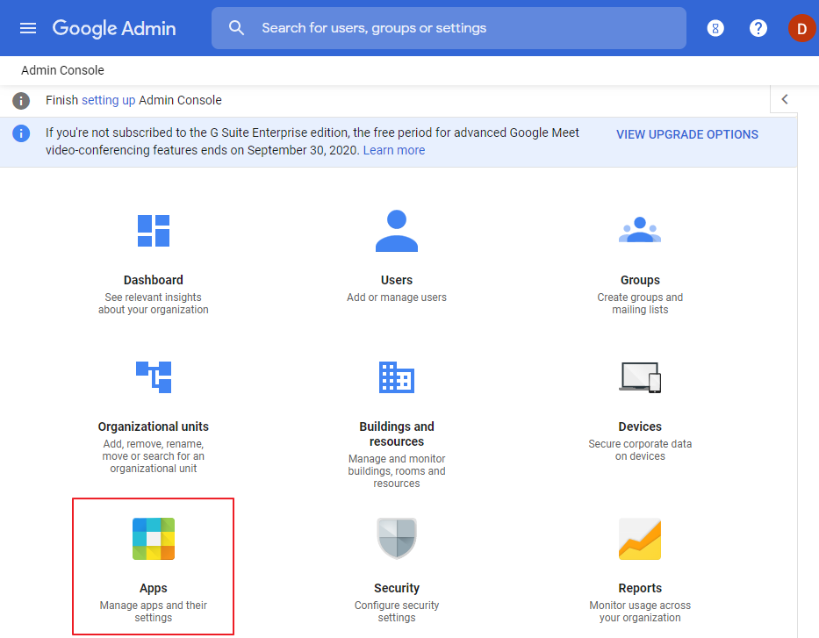This screenshot has width=819, height=638.
Task: Collapse the side panel with the chevron arrow
Action: point(784,99)
